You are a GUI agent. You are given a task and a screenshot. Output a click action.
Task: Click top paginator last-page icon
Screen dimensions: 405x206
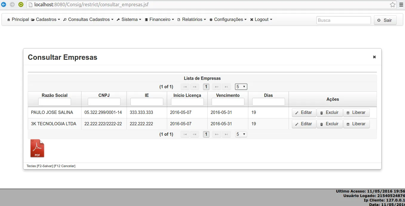point(226,87)
